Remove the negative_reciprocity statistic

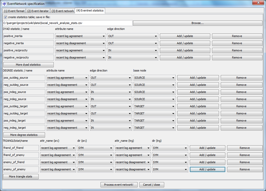click(x=237, y=57)
